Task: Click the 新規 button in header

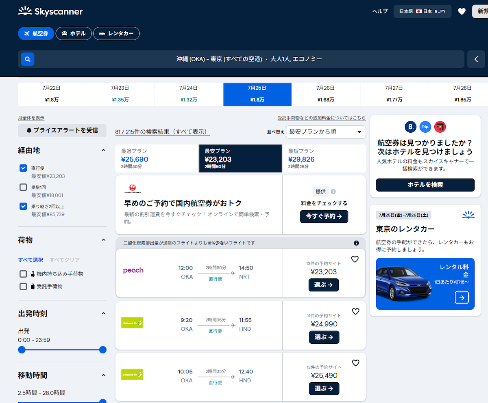Action: coord(480,11)
